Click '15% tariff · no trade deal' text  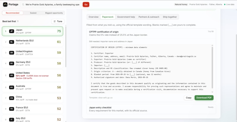(x=26, y=100)
